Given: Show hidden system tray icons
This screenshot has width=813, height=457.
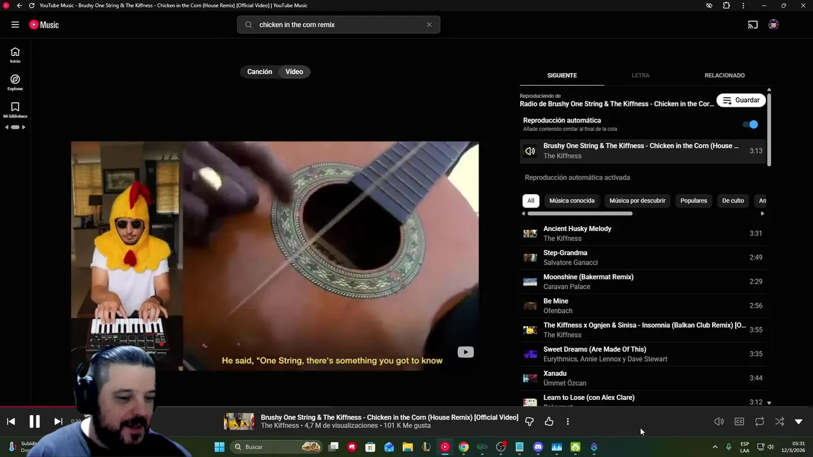Looking at the screenshot, I should click(715, 447).
